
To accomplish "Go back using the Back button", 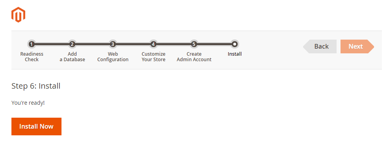I will click(x=320, y=46).
